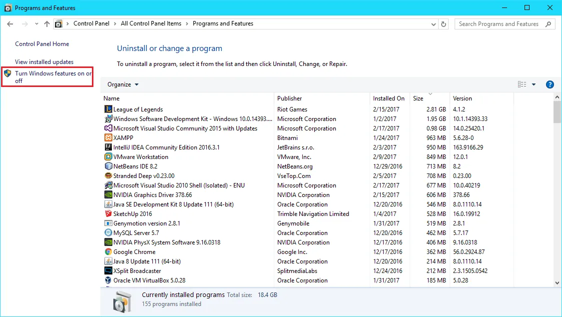Select the NVIDIA Graphics Driver icon
The image size is (562, 317).
tap(109, 194)
